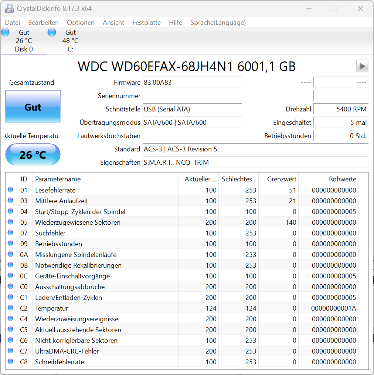Screen dimensions: 374x375
Task: Click the blue Gut health status button
Action: tap(33, 107)
